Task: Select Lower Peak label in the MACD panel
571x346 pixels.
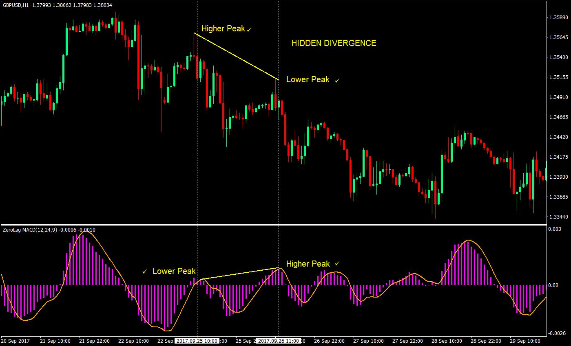Action: 174,271
